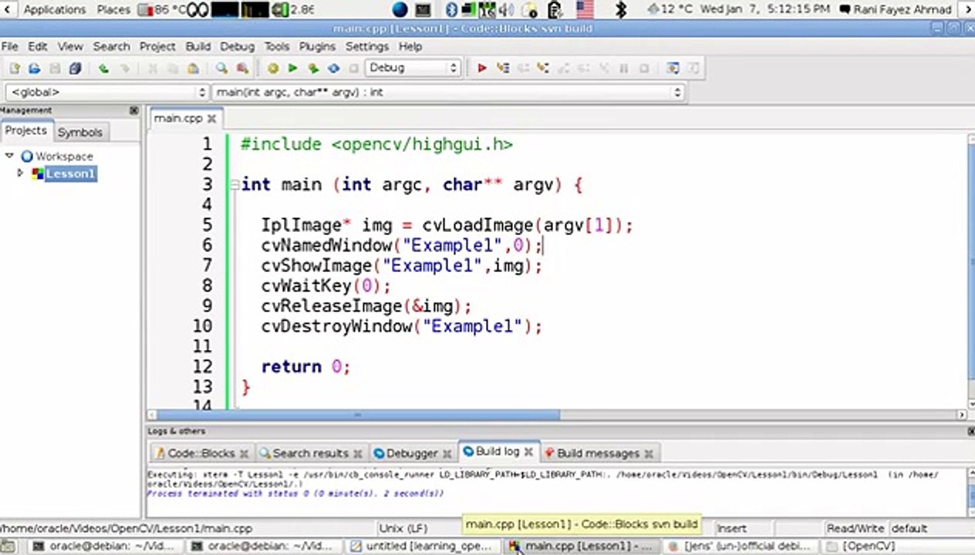Open the Debug menu
This screenshot has height=555, width=975.
tap(237, 46)
